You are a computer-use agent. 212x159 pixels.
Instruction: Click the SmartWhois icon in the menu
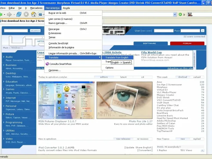coord(47,64)
